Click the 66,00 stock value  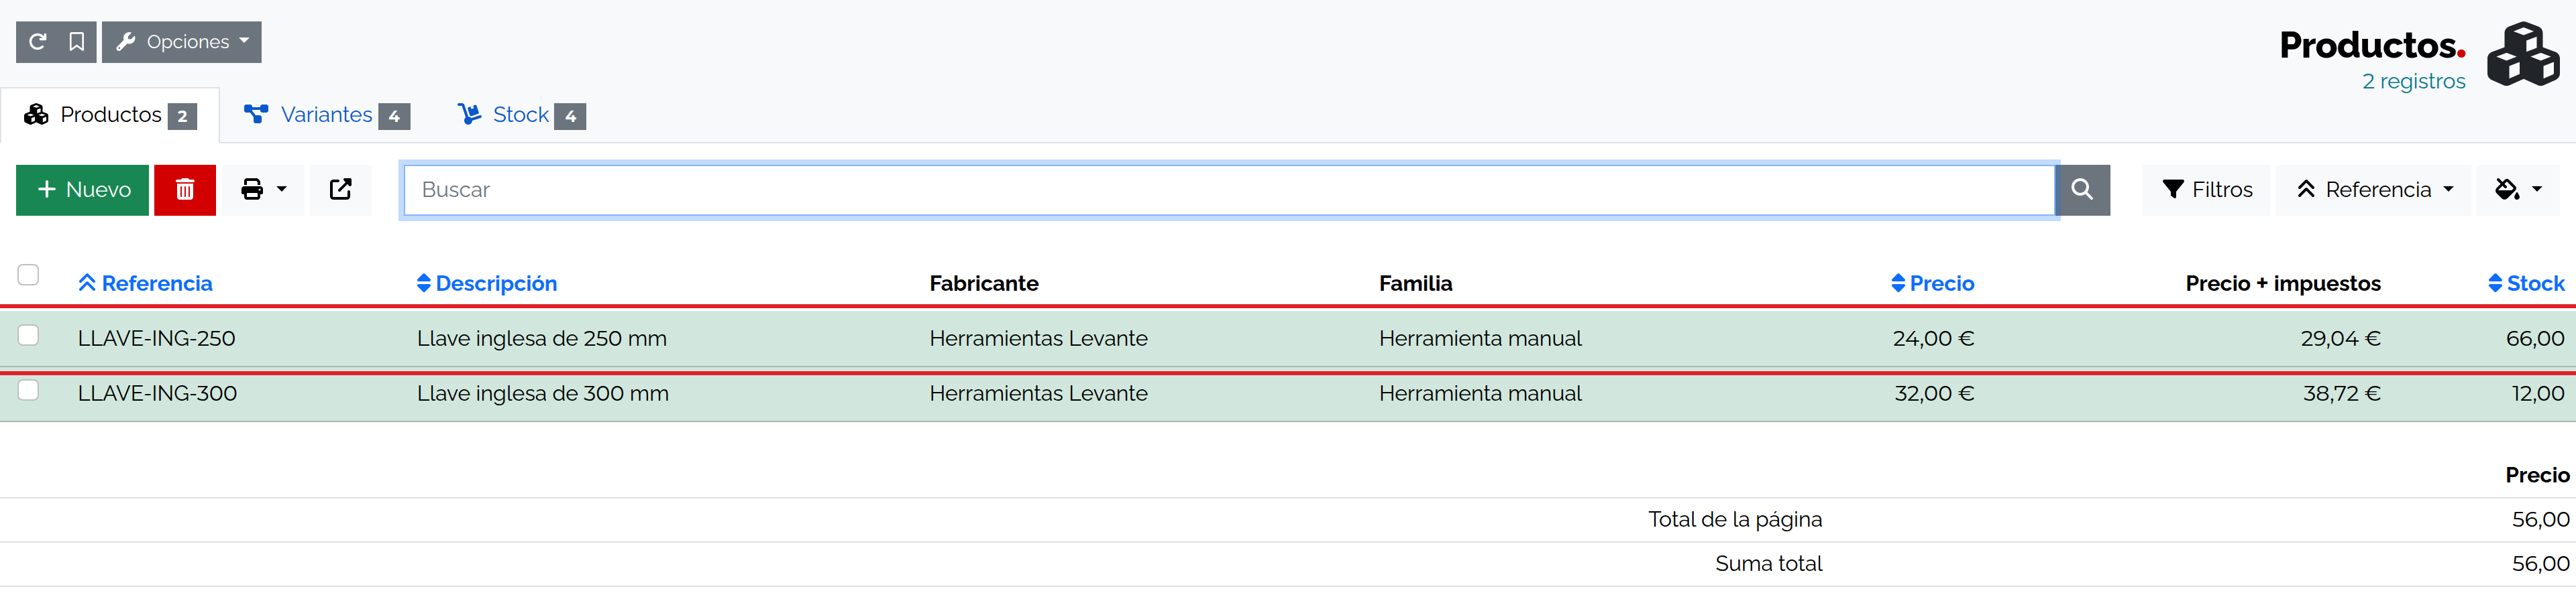[2535, 338]
